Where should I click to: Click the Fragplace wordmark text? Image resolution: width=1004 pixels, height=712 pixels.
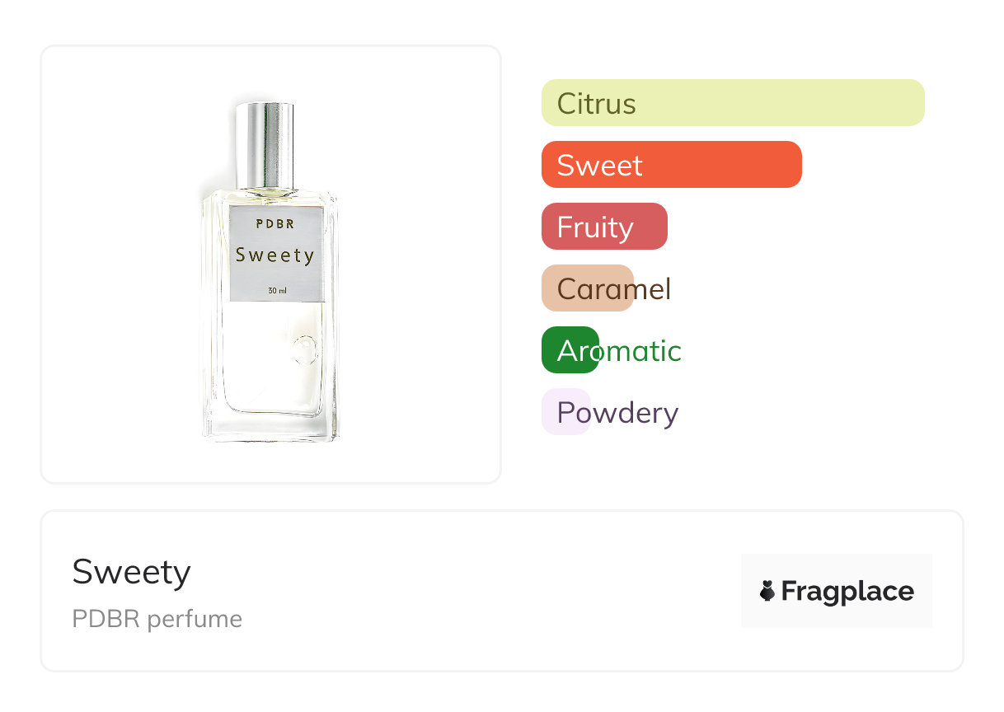(x=847, y=592)
